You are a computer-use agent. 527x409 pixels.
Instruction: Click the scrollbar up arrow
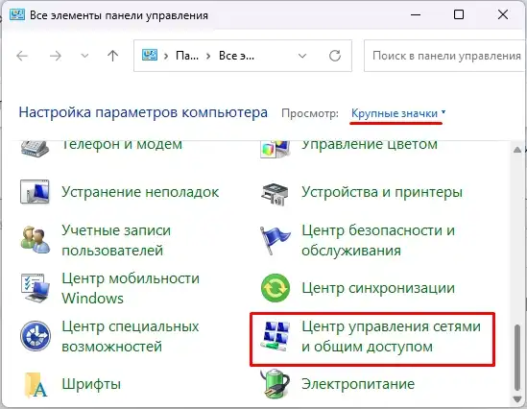click(x=517, y=150)
